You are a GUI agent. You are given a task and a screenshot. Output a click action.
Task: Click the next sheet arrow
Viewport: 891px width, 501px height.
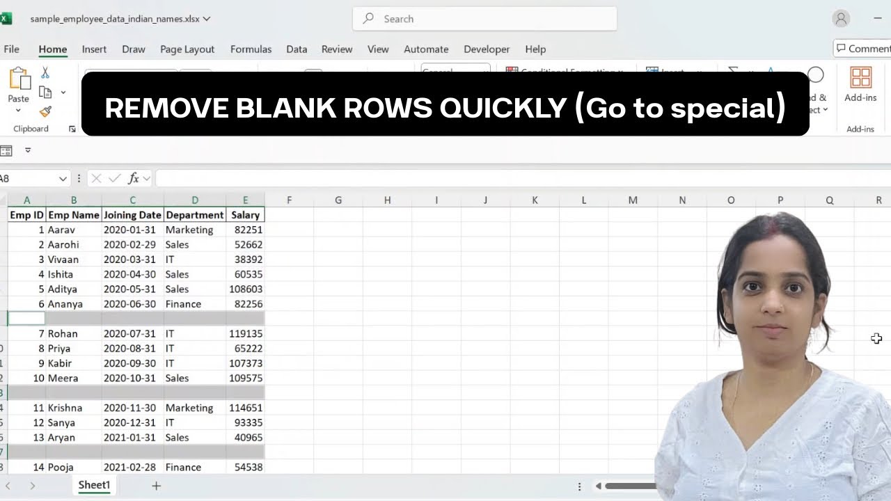pos(32,486)
